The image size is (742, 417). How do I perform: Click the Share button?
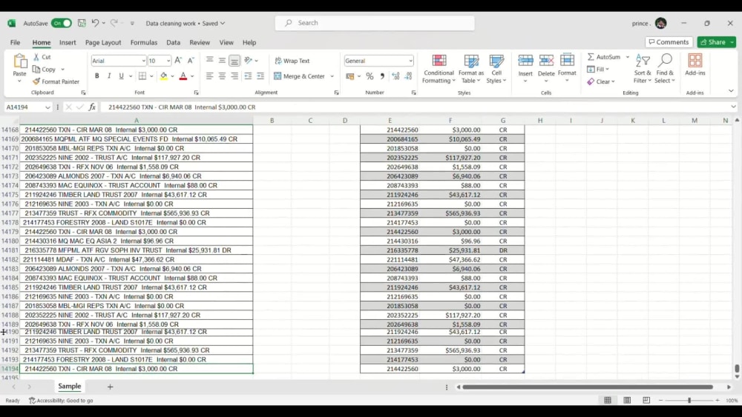coord(717,42)
